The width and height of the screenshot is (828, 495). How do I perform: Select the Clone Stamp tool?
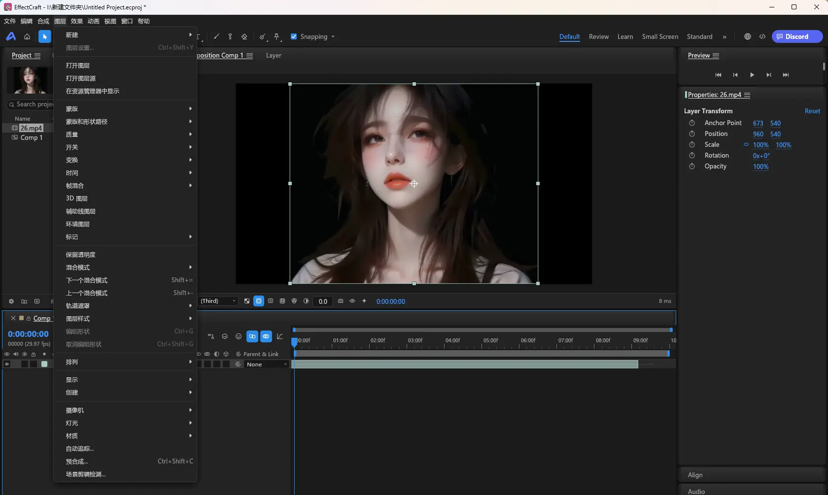click(230, 36)
